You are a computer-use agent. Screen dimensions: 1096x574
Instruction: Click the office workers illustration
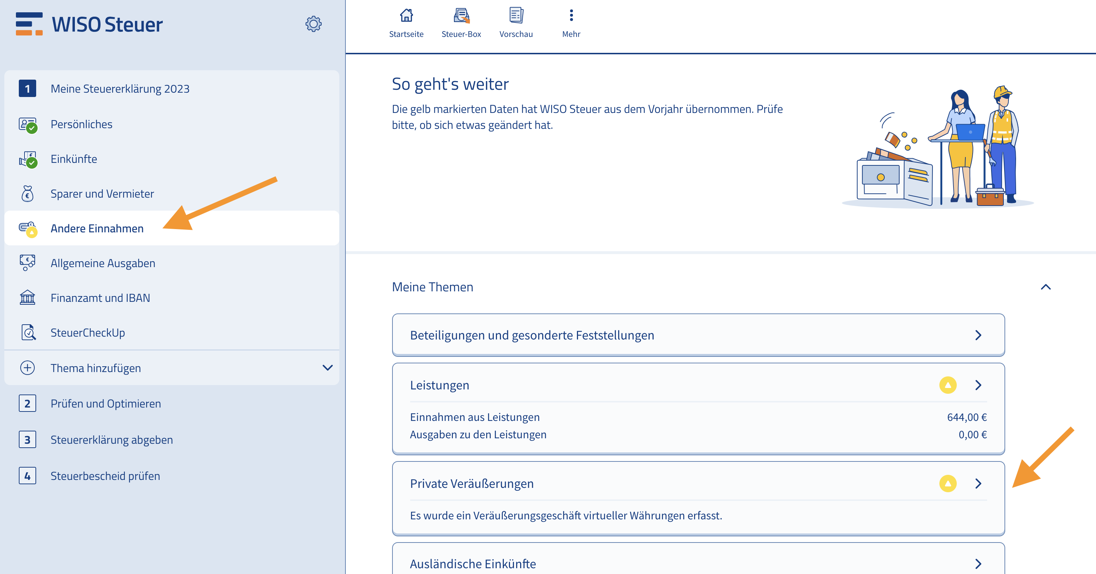pos(938,147)
